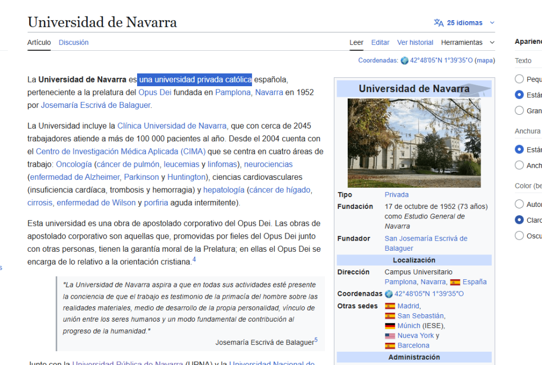The height and width of the screenshot is (365, 542).
Task: Click the globe icon beside top coordinates
Action: 404,61
